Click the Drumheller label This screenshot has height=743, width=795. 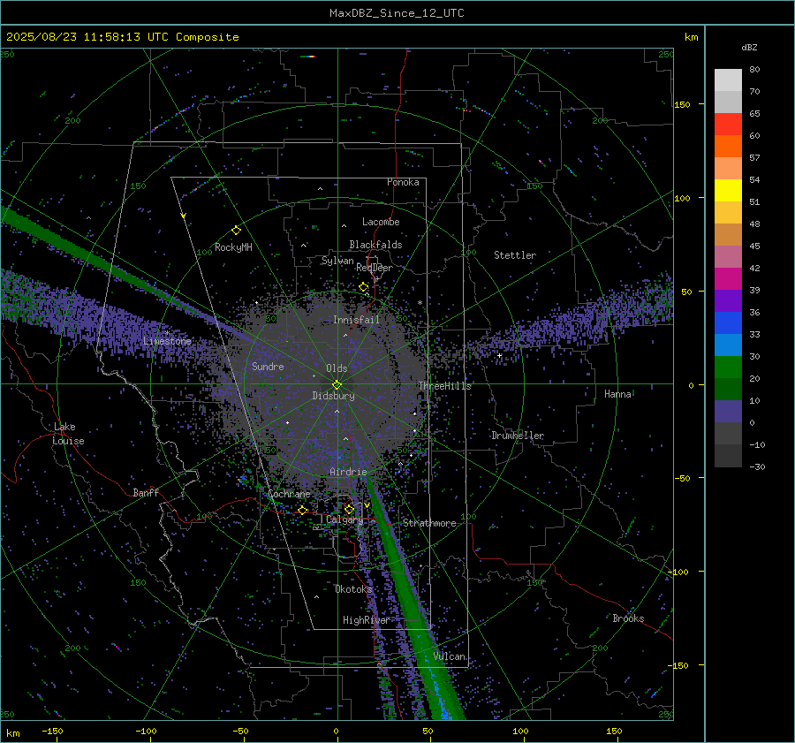[518, 436]
